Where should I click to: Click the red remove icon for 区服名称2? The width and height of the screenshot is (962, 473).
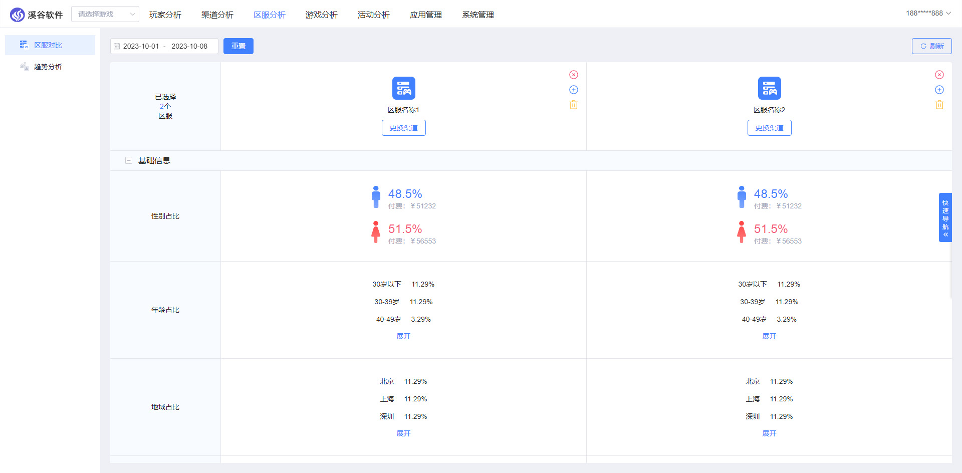pyautogui.click(x=939, y=75)
